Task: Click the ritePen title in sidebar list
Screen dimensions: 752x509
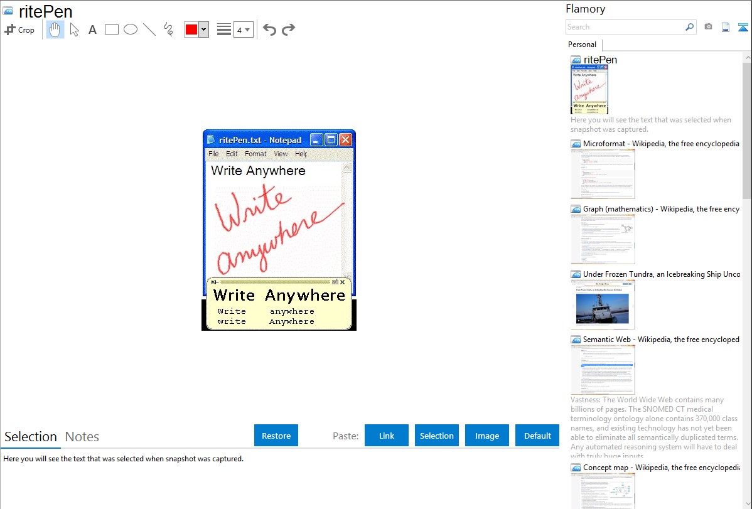Action: (x=600, y=60)
